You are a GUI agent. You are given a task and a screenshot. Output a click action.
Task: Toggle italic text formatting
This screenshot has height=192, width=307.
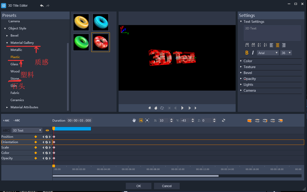(x=253, y=53)
